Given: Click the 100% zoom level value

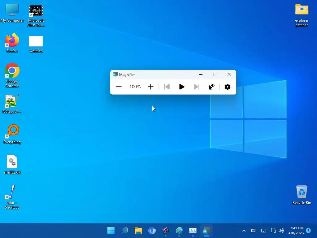Looking at the screenshot, I should pos(135,87).
